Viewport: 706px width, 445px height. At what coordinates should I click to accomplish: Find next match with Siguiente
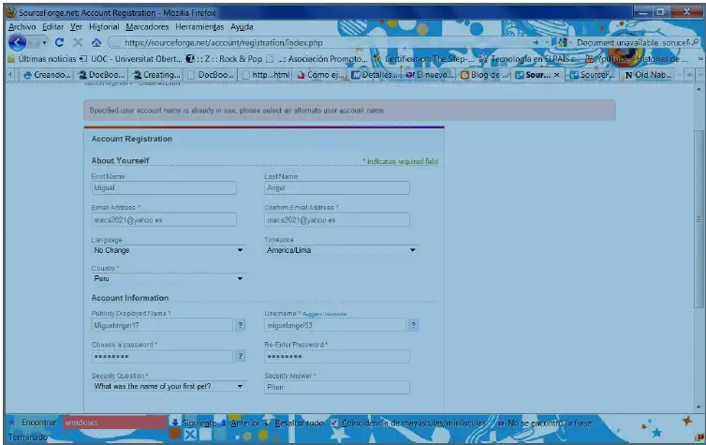(x=194, y=423)
